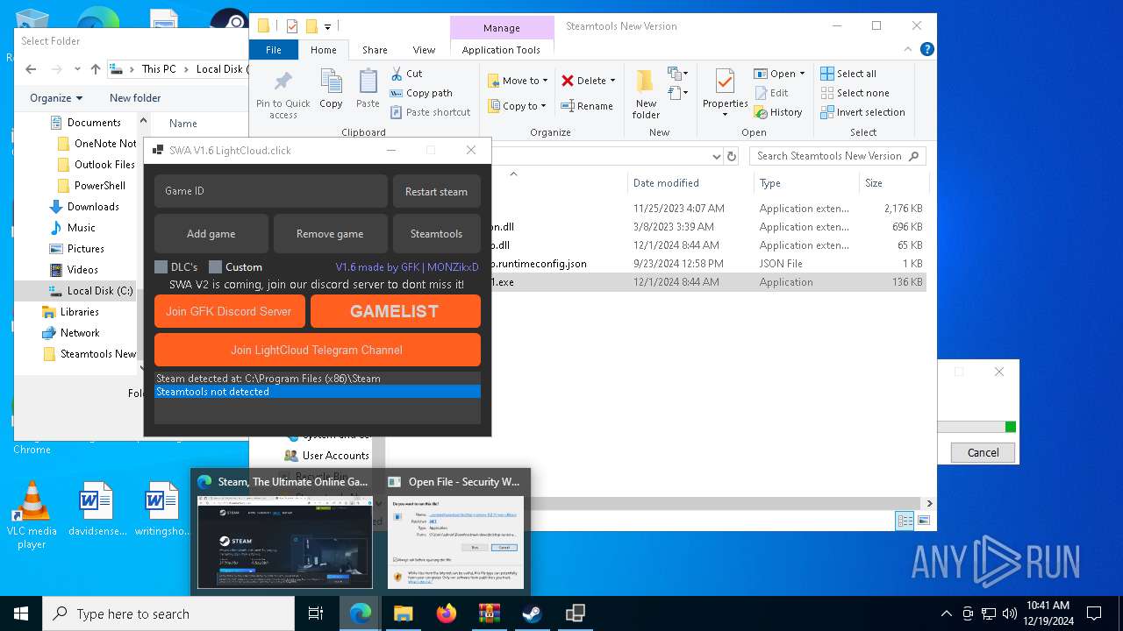Open the File tab

274,50
